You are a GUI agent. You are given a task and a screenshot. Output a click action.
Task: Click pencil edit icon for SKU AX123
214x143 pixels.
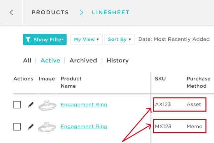click(x=31, y=104)
